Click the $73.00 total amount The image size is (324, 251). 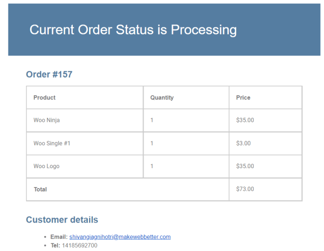(x=245, y=189)
